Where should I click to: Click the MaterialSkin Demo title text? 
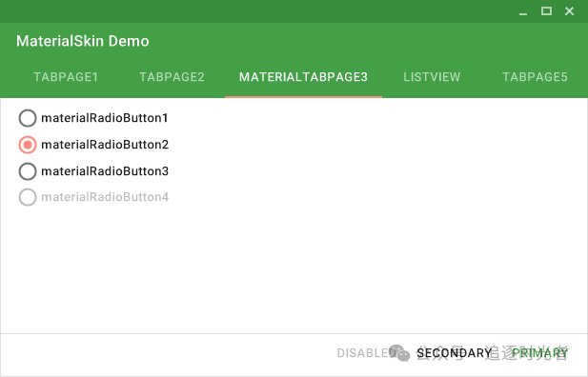(x=83, y=41)
